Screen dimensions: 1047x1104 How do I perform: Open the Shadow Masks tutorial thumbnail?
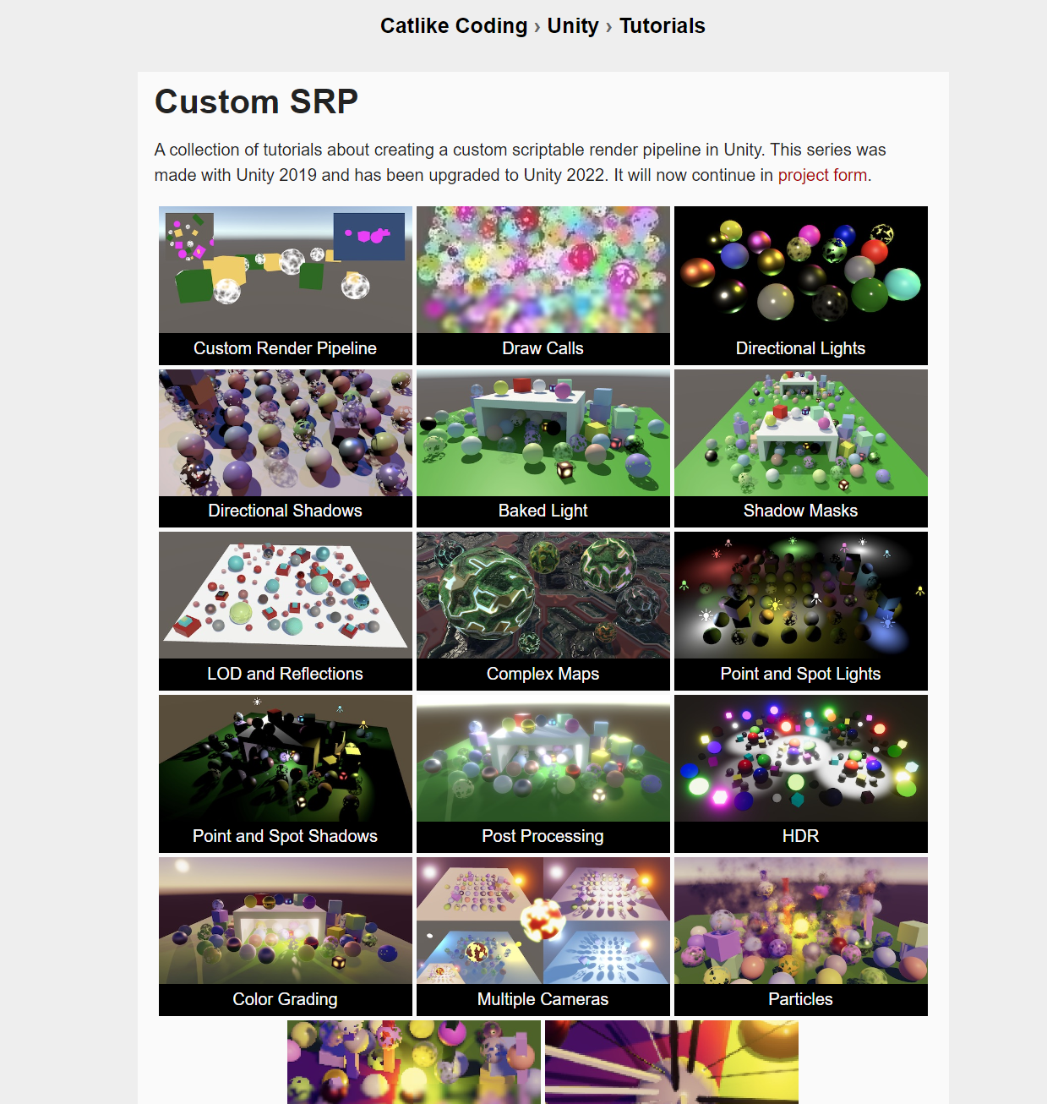(801, 448)
